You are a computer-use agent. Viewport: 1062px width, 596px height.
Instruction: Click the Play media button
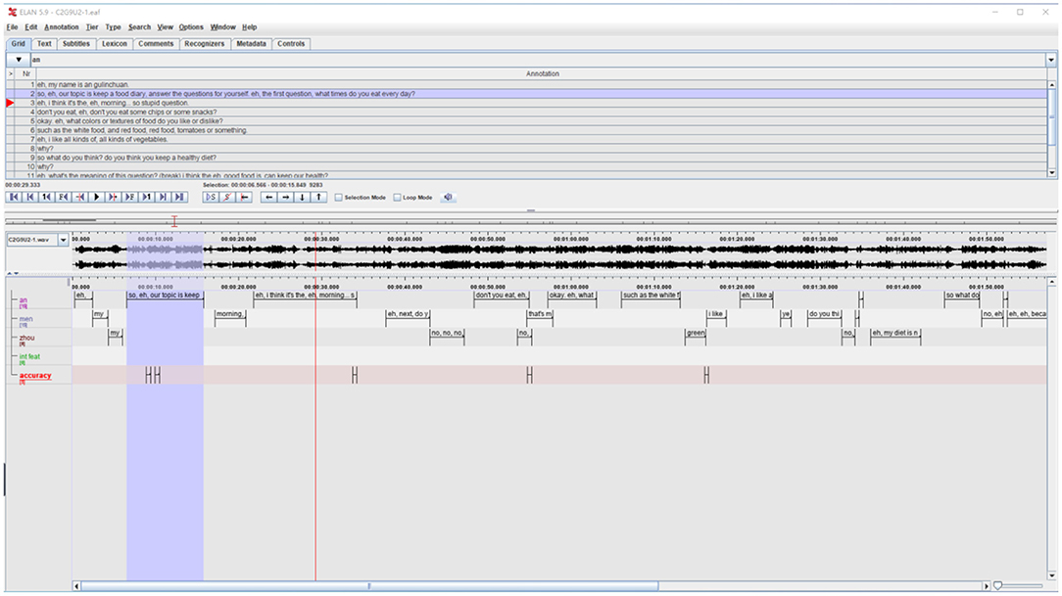tap(96, 197)
